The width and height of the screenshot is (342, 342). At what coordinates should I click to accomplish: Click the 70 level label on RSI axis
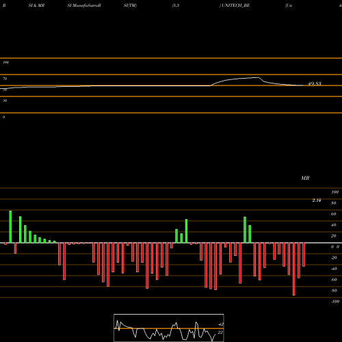click(x=5, y=79)
